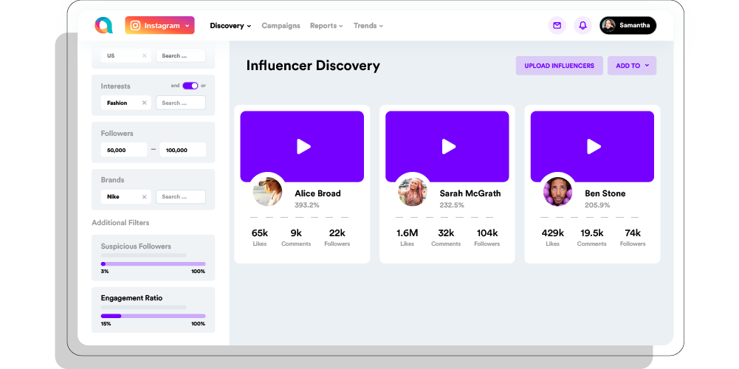Screen dimensions: 739x369
Task: Click the app logo icon
Action: tap(103, 25)
